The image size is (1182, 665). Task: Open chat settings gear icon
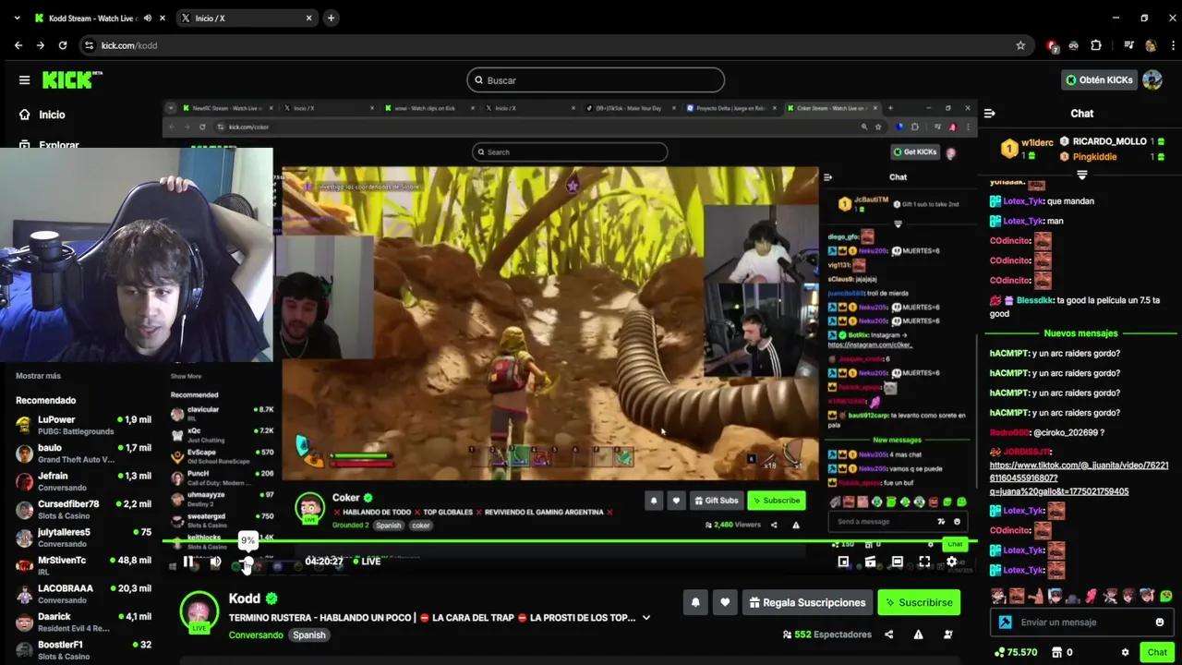(x=1125, y=652)
